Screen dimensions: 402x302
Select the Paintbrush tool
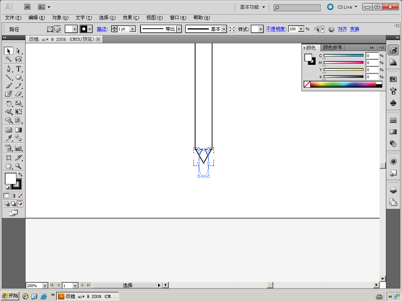point(9,85)
